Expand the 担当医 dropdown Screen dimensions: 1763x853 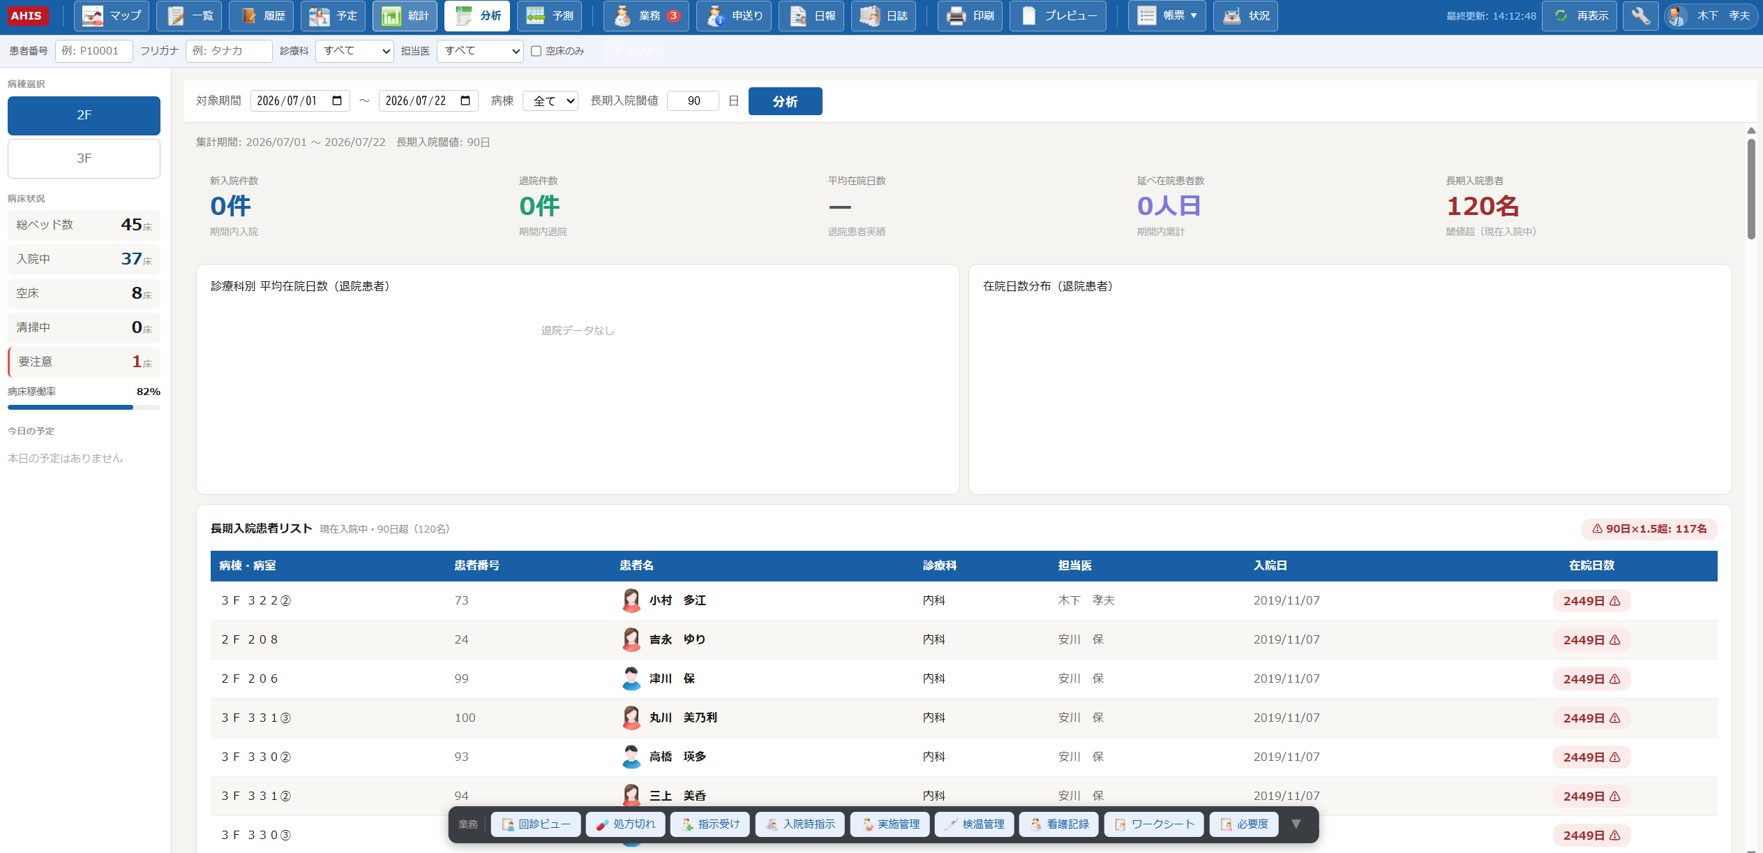point(480,51)
